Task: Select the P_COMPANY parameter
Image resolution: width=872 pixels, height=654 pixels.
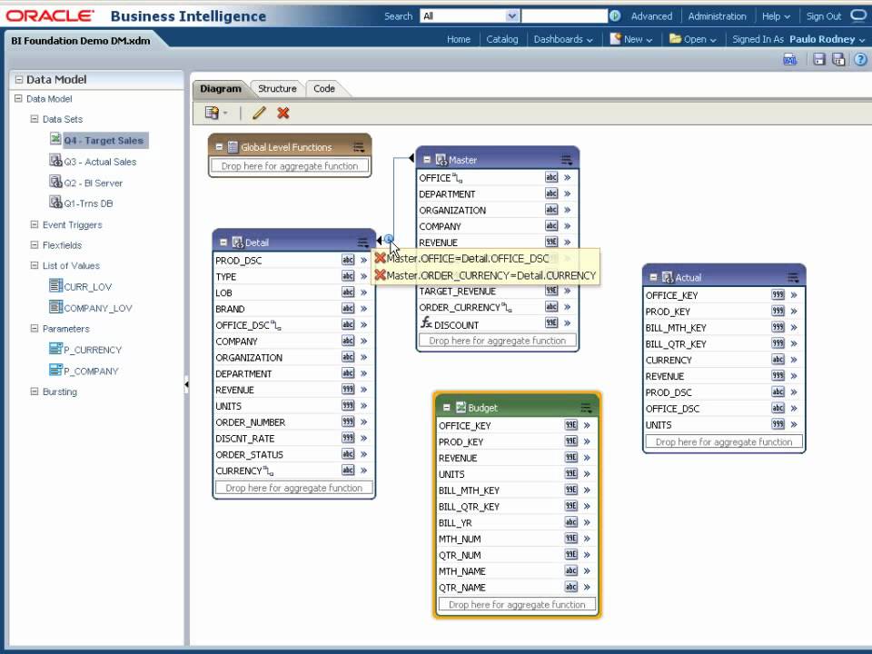Action: pyautogui.click(x=91, y=371)
